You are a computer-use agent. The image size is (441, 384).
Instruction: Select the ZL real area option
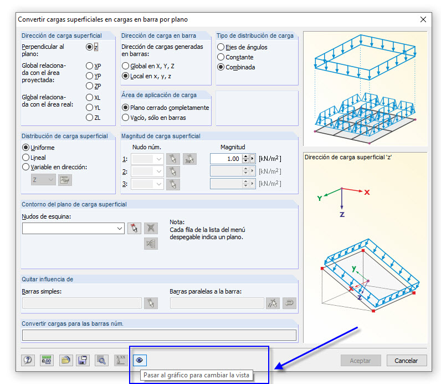pyautogui.click(x=89, y=117)
